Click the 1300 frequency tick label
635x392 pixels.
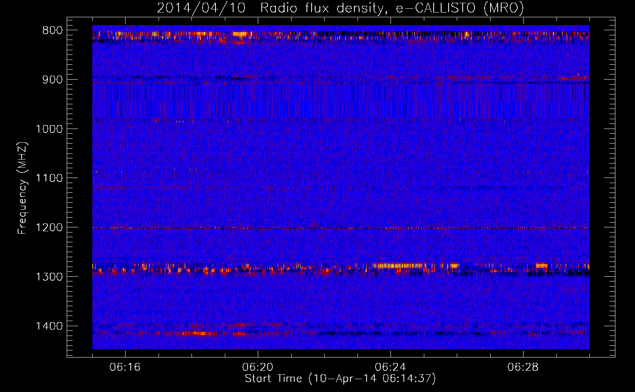pos(49,277)
